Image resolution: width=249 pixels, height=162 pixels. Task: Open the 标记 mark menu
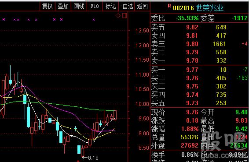pos(111,6)
